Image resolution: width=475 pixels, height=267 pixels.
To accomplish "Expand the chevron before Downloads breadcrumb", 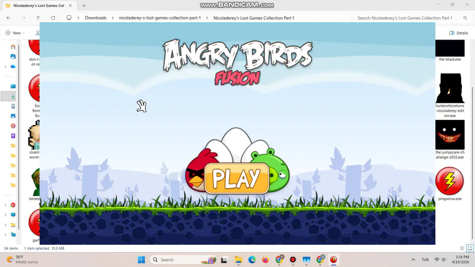I will coord(79,18).
